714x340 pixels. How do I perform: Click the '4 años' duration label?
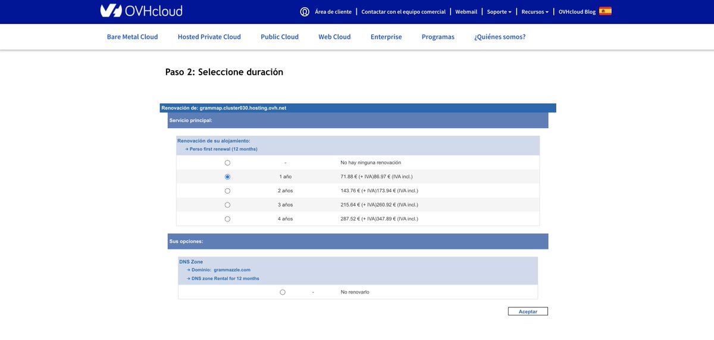[286, 219]
